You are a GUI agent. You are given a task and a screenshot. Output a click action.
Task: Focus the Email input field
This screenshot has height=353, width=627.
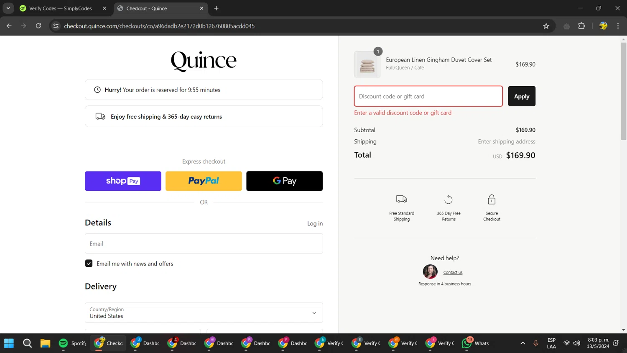(x=204, y=243)
